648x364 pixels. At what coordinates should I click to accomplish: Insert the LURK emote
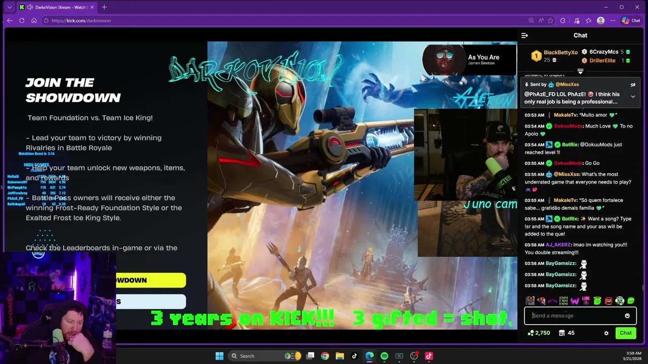coord(586,301)
